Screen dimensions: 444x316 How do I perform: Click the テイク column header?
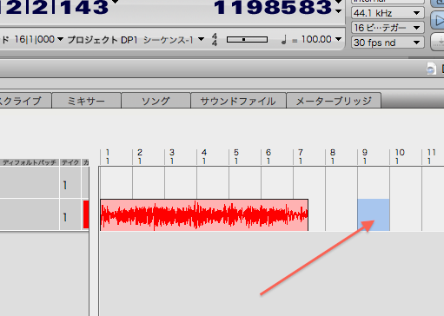pos(70,162)
